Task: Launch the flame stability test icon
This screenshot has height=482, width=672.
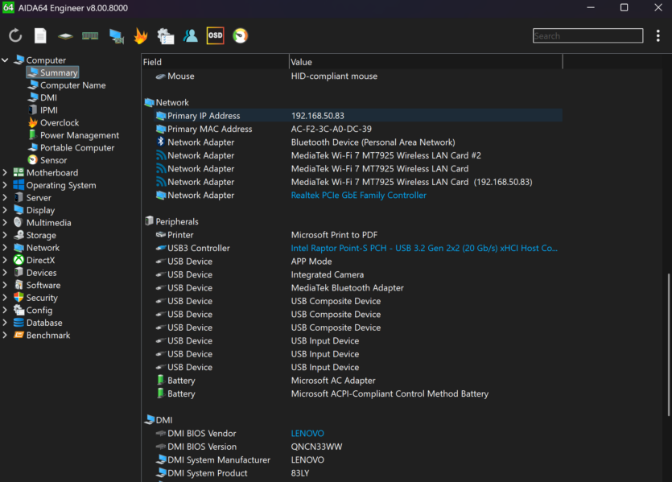Action: click(x=141, y=35)
